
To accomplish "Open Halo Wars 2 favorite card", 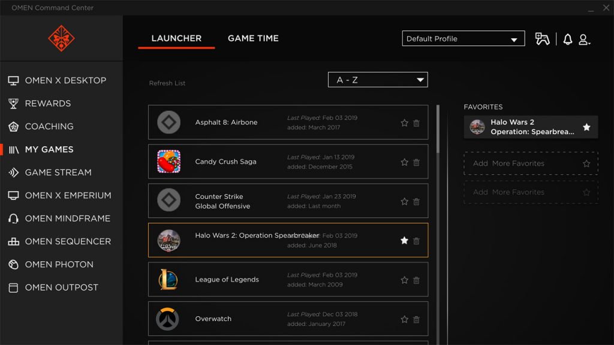I will 531,127.
